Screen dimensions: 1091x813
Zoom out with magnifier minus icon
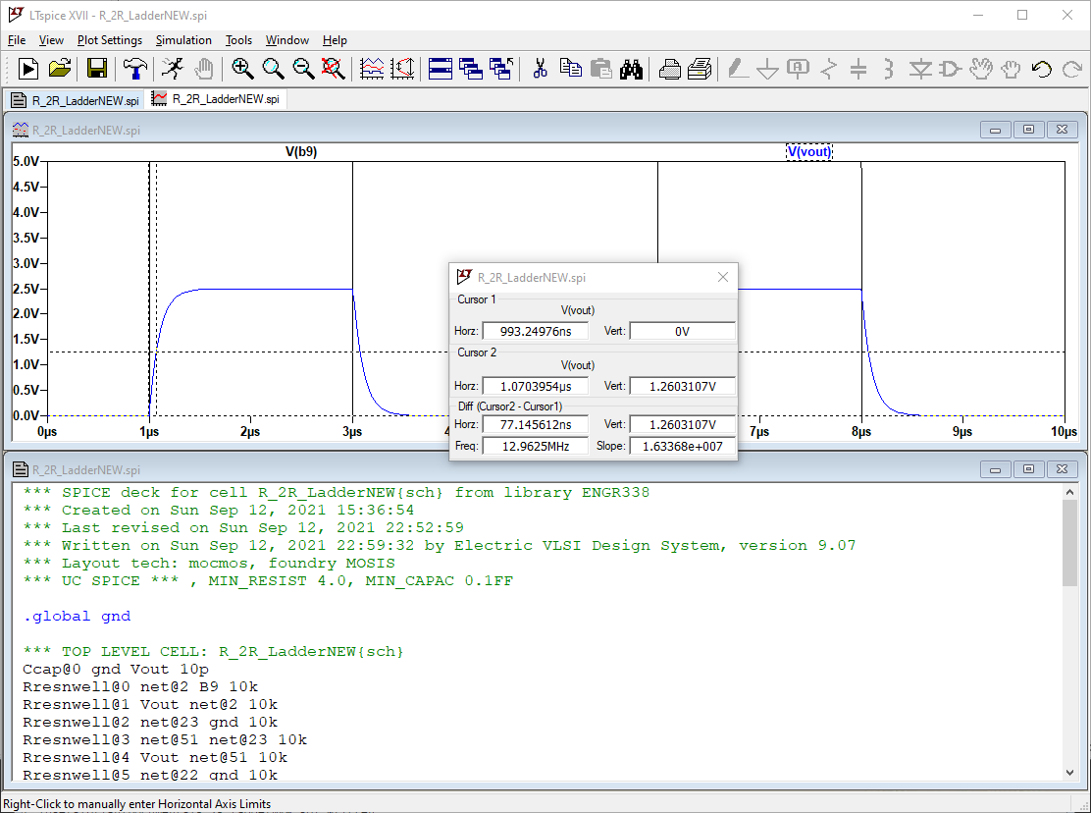pyautogui.click(x=302, y=68)
